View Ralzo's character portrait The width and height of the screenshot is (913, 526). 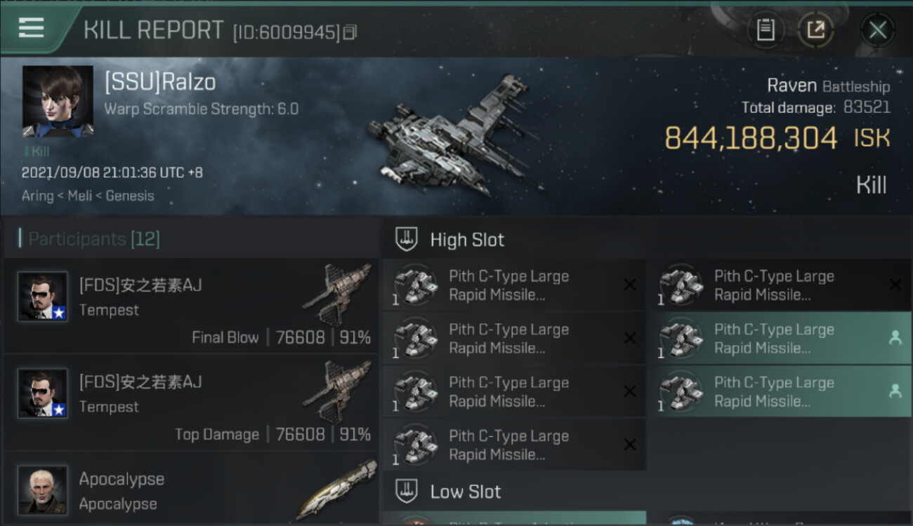pos(58,101)
